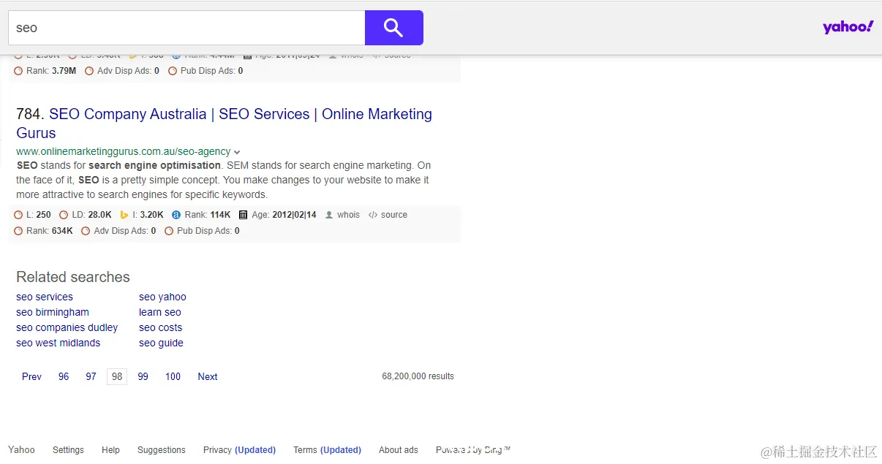
Task: Click the 68,200,000 results count
Action: tap(418, 376)
